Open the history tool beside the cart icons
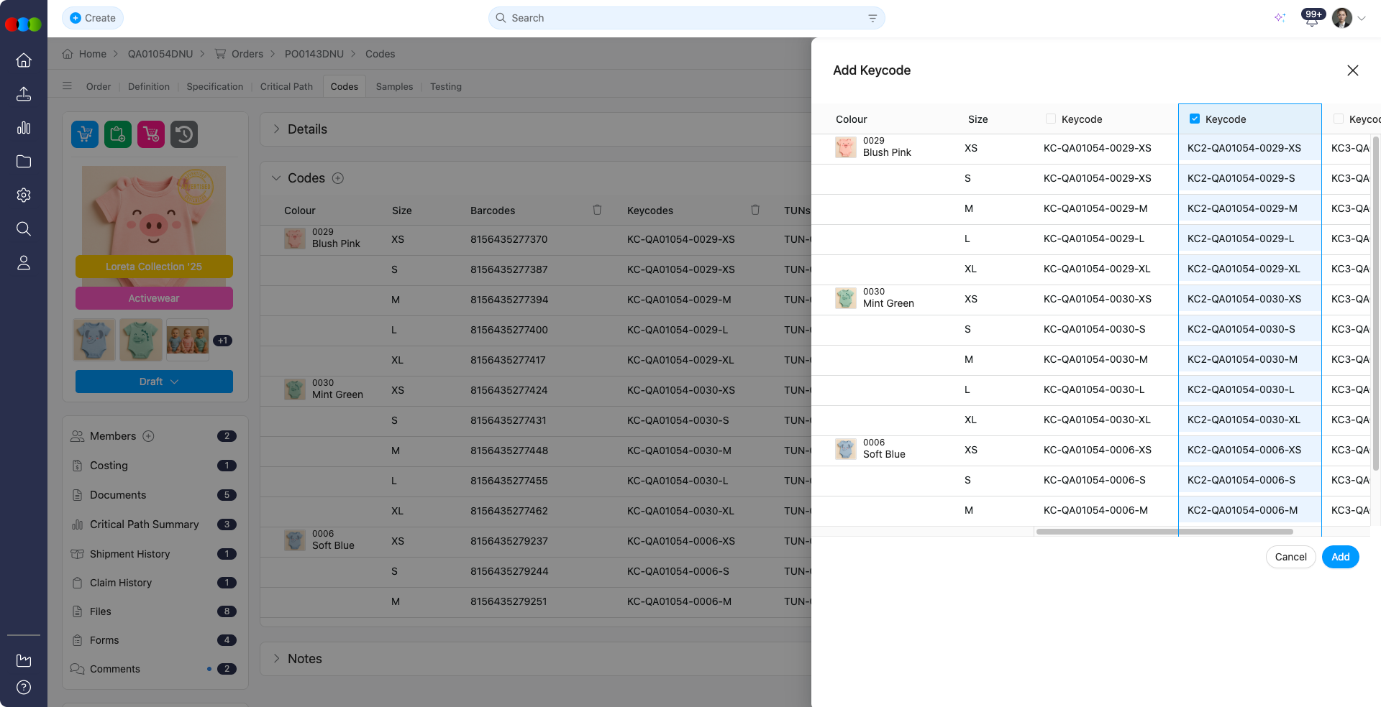 coord(183,134)
